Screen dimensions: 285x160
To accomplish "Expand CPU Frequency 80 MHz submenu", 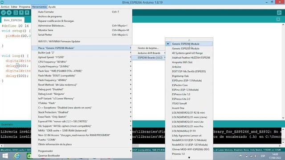I will pyautogui.click(x=81, y=62).
